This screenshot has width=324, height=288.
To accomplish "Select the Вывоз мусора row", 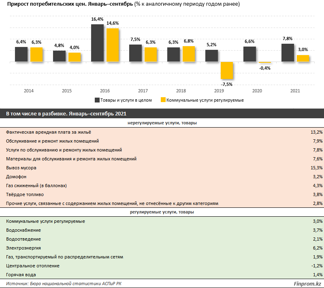I will pos(162,168).
